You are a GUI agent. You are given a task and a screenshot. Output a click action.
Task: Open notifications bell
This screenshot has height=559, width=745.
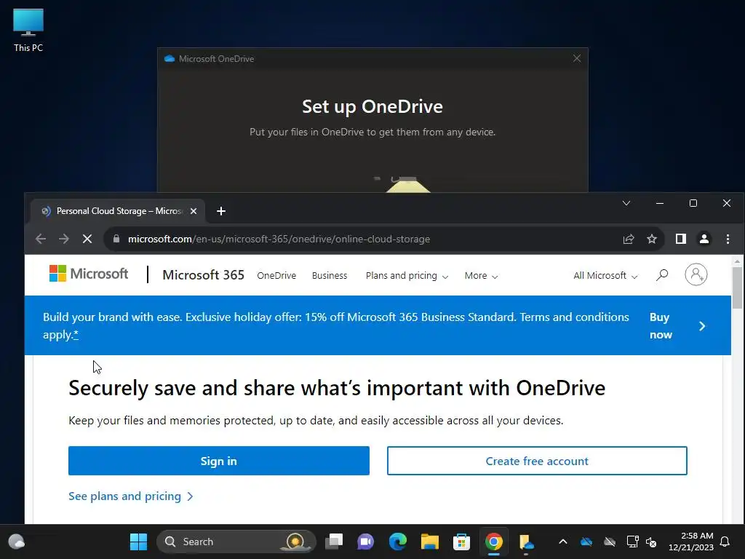[x=725, y=542]
